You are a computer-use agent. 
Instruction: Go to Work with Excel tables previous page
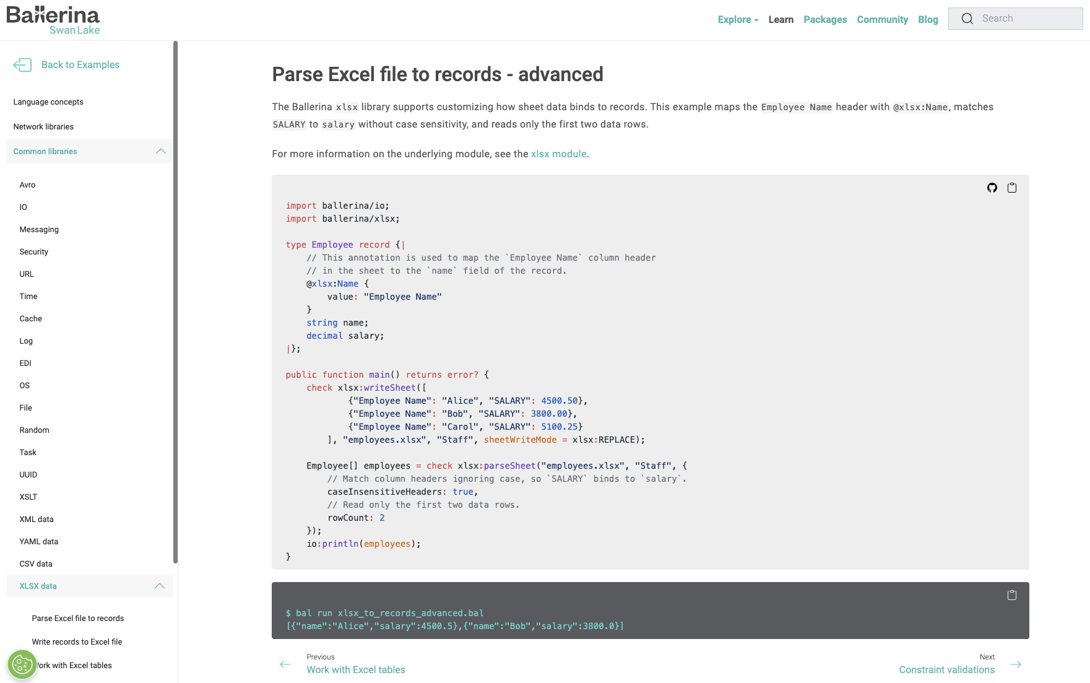356,669
